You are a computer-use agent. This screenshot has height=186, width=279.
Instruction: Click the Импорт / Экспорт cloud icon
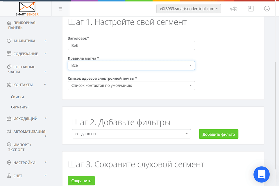tap(9, 144)
